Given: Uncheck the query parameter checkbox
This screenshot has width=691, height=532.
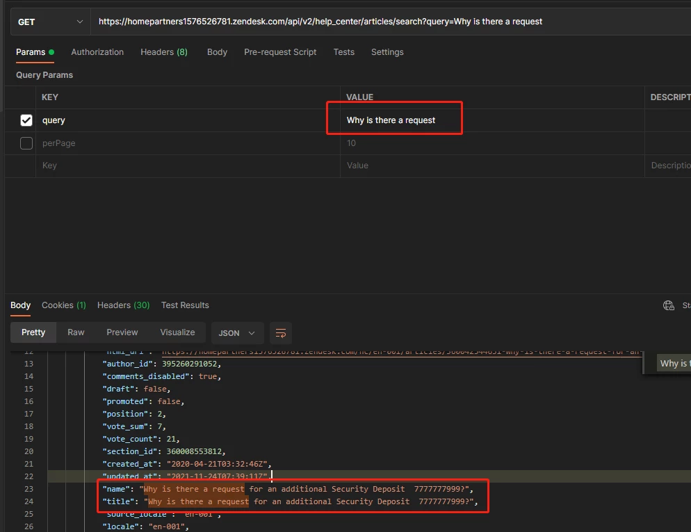Looking at the screenshot, I should coord(26,120).
